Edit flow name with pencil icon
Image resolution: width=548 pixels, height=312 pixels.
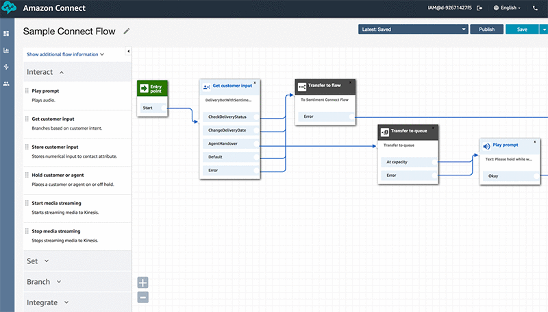pos(127,31)
